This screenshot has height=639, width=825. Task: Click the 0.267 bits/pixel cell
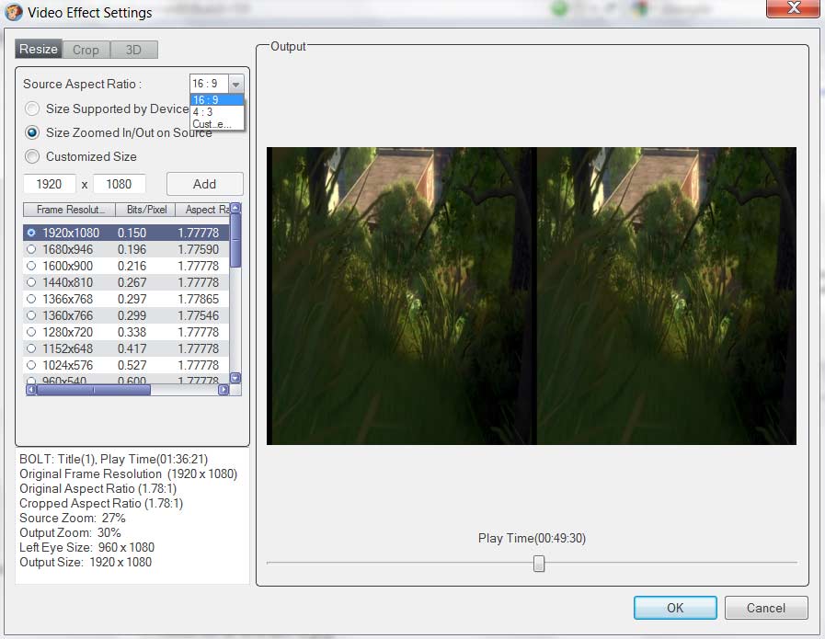pyautogui.click(x=132, y=282)
